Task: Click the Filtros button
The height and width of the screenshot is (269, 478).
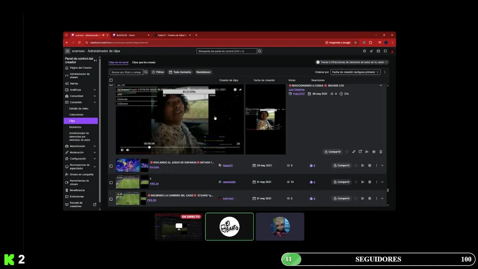Action: click(x=158, y=72)
